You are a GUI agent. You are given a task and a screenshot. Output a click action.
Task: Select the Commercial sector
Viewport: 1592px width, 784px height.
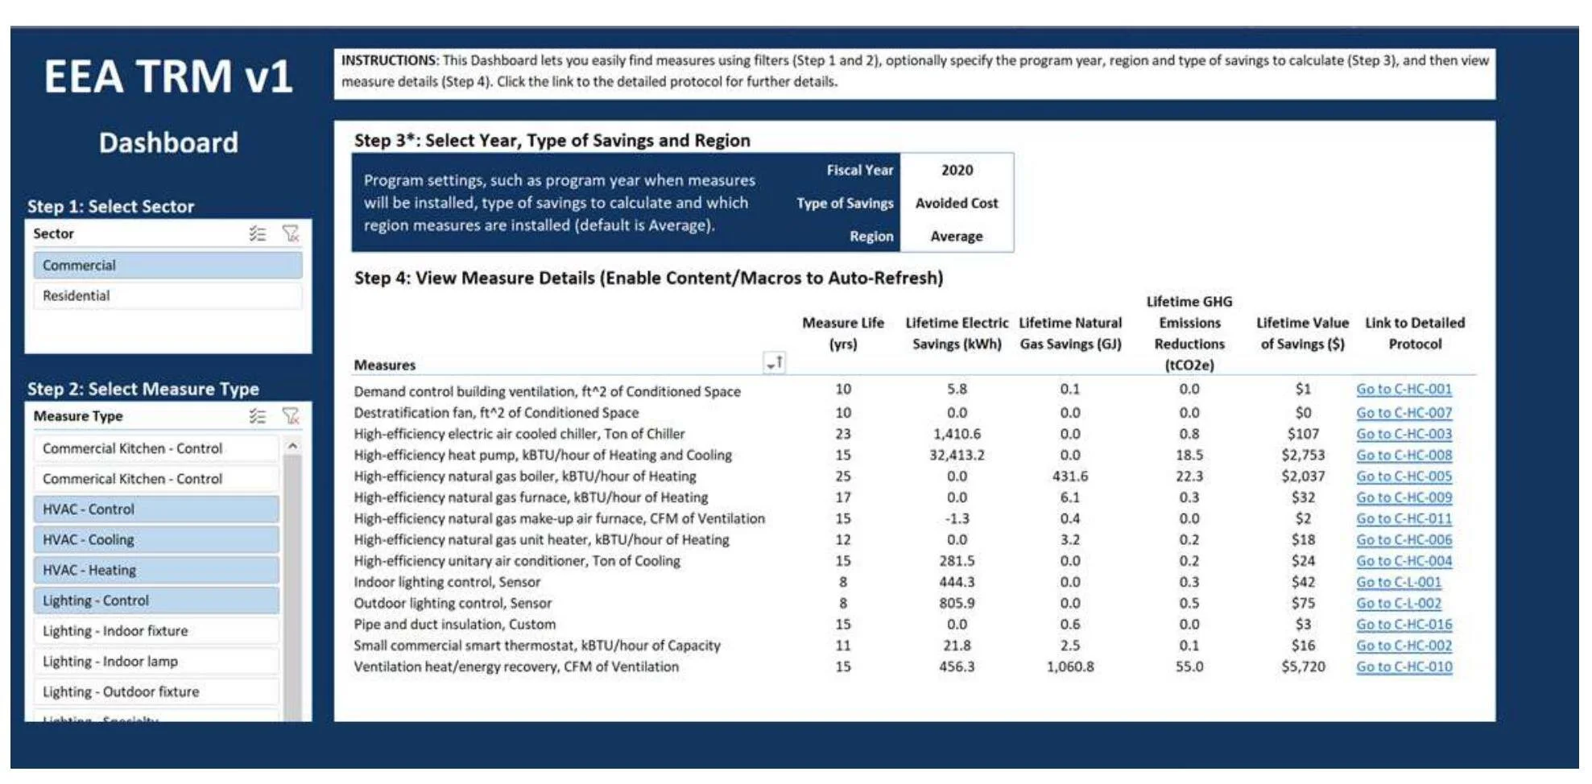(168, 266)
